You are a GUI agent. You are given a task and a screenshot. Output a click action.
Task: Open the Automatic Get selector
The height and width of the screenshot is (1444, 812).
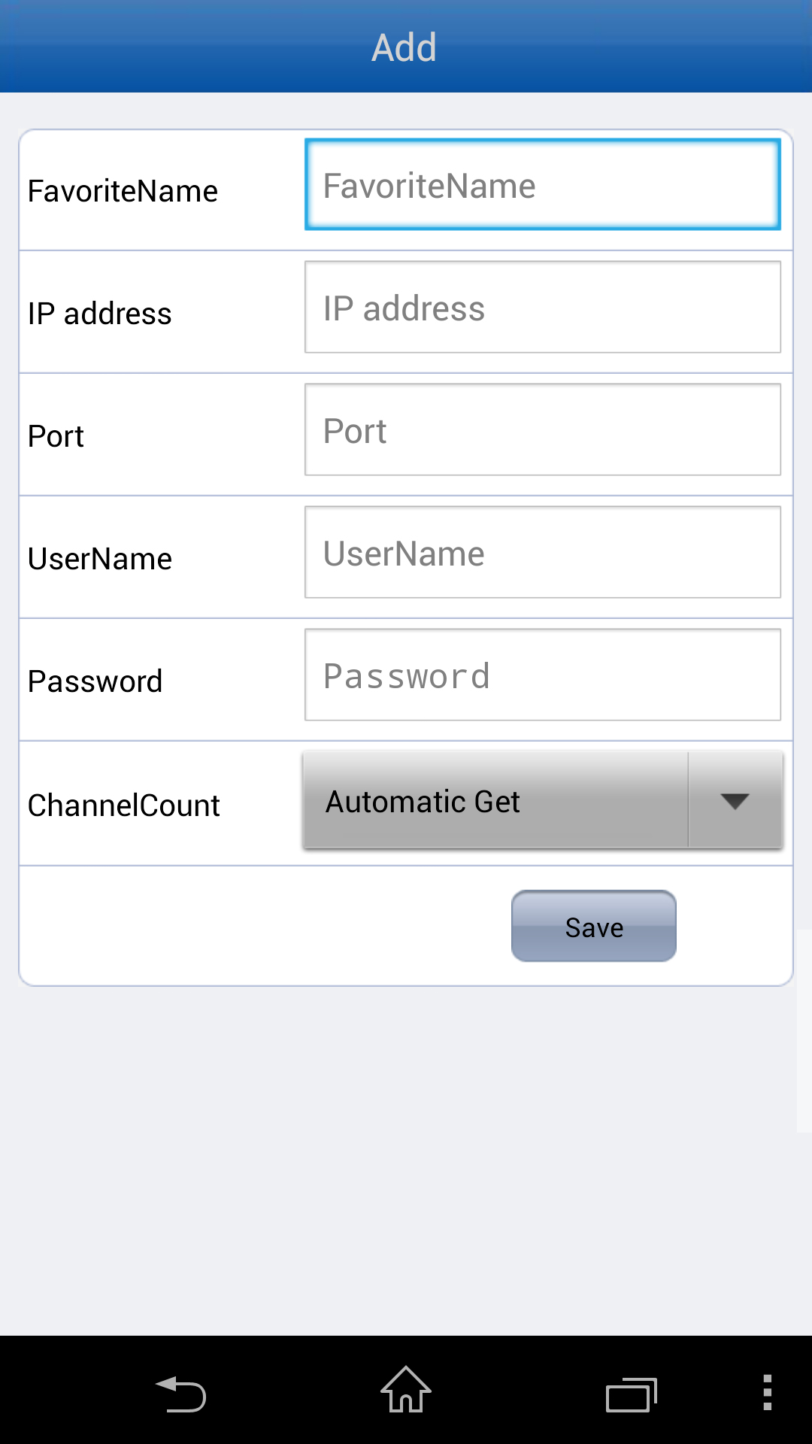pos(496,802)
